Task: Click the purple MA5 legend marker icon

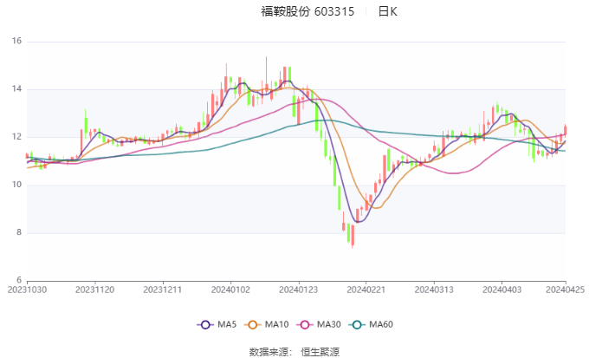Action: point(204,324)
